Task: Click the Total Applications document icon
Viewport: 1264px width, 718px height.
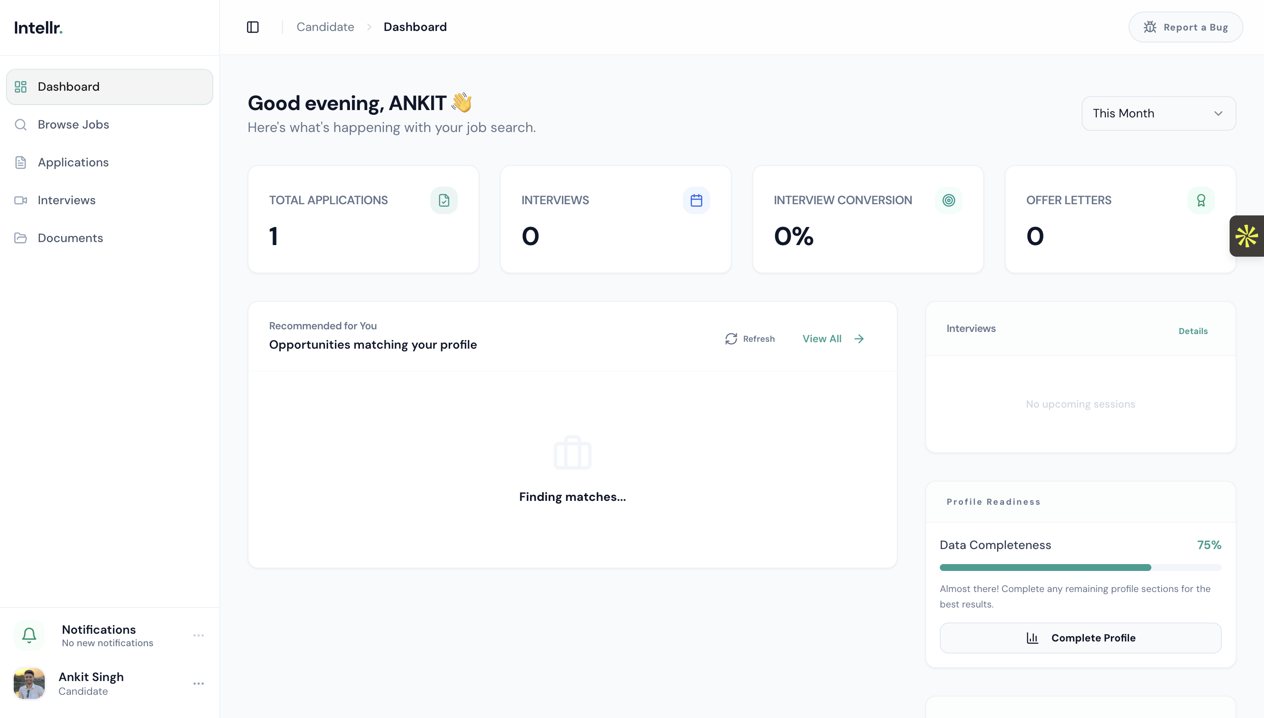Action: pyautogui.click(x=444, y=200)
